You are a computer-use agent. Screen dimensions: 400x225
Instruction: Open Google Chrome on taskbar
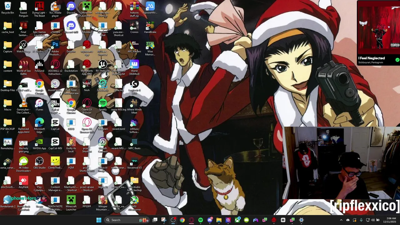[182, 220]
